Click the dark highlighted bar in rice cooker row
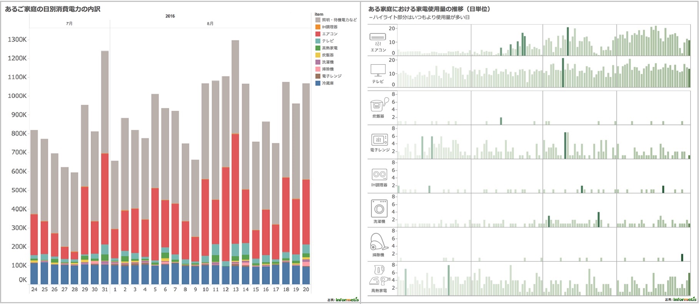The height and width of the screenshot is (304, 699). (x=501, y=121)
